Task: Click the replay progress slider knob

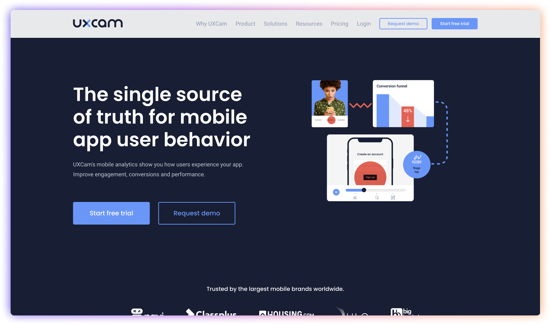Action: pyautogui.click(x=364, y=190)
